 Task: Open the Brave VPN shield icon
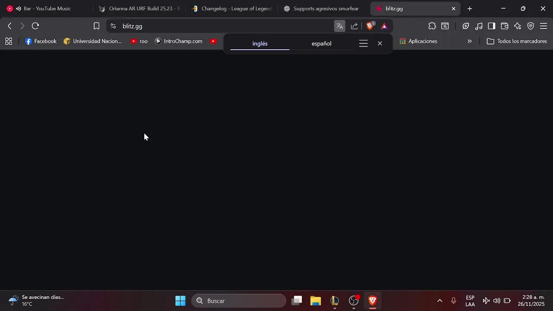pyautogui.click(x=531, y=26)
